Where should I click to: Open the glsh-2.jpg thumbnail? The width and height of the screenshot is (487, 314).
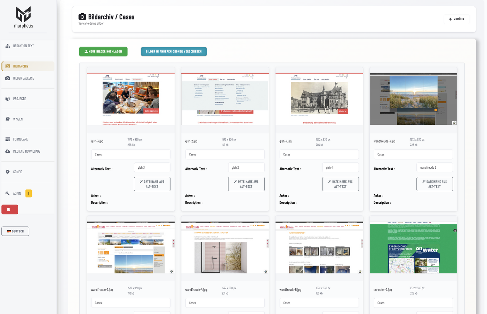click(x=225, y=99)
